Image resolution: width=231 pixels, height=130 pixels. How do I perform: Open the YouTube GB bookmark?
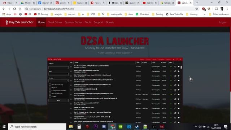tap(28, 14)
